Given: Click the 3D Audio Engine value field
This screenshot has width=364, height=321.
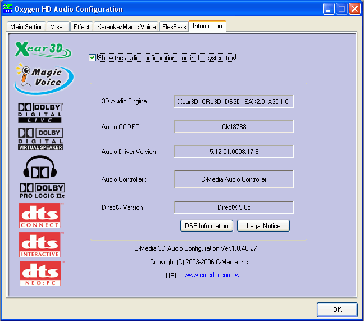Looking at the screenshot, I should pos(234,102).
